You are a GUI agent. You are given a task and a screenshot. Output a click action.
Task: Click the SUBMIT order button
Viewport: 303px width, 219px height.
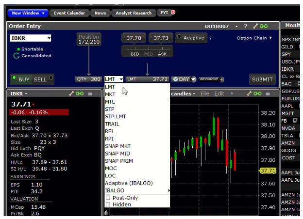tap(262, 79)
